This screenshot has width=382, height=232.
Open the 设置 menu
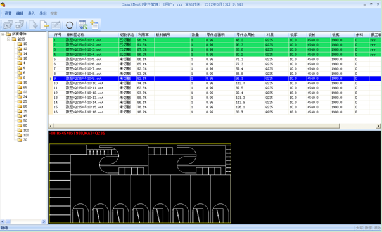[x=8, y=13]
